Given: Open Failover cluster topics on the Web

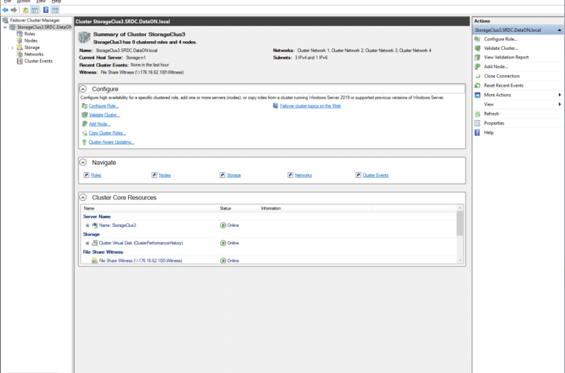Looking at the screenshot, I should (x=310, y=106).
